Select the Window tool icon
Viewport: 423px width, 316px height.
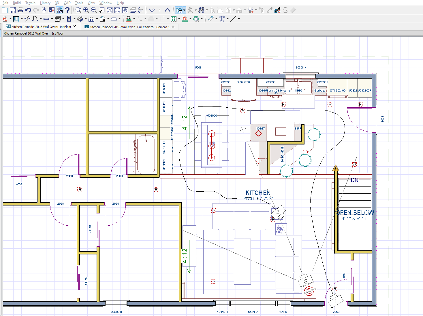[46, 19]
